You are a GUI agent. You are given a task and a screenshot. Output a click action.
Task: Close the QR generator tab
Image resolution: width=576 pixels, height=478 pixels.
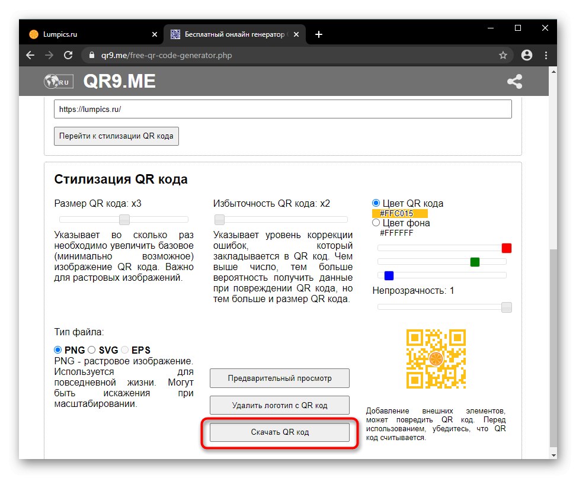[296, 34]
